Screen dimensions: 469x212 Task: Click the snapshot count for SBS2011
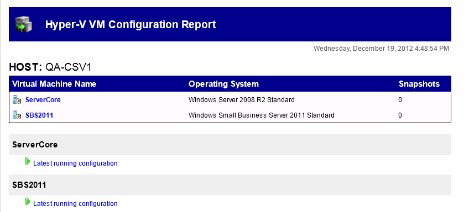[x=400, y=115]
